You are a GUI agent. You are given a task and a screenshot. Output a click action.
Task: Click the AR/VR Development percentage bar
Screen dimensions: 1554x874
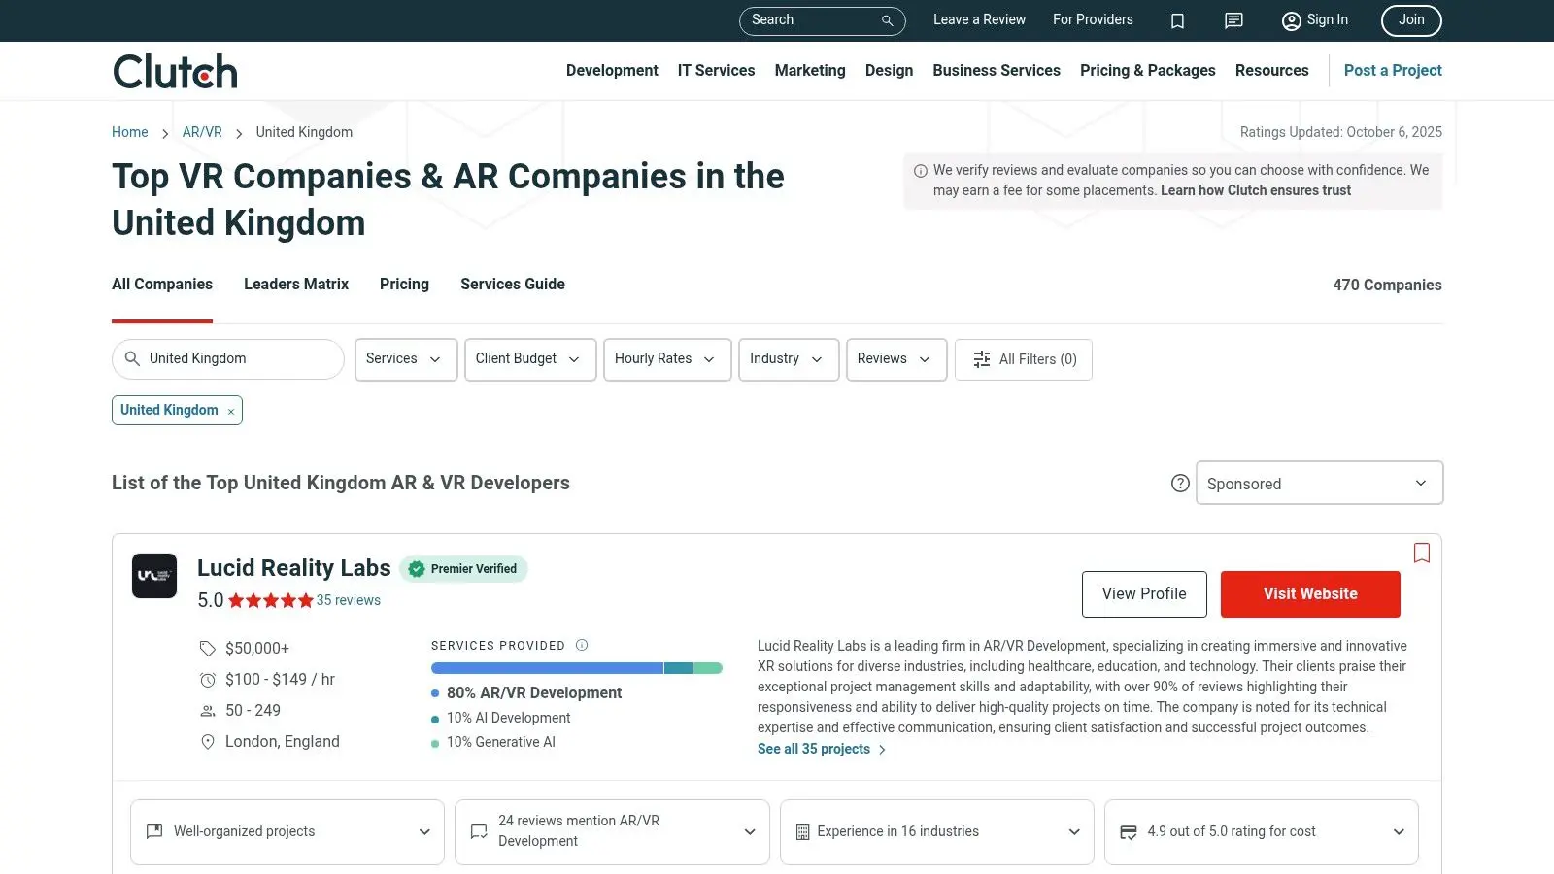click(547, 668)
